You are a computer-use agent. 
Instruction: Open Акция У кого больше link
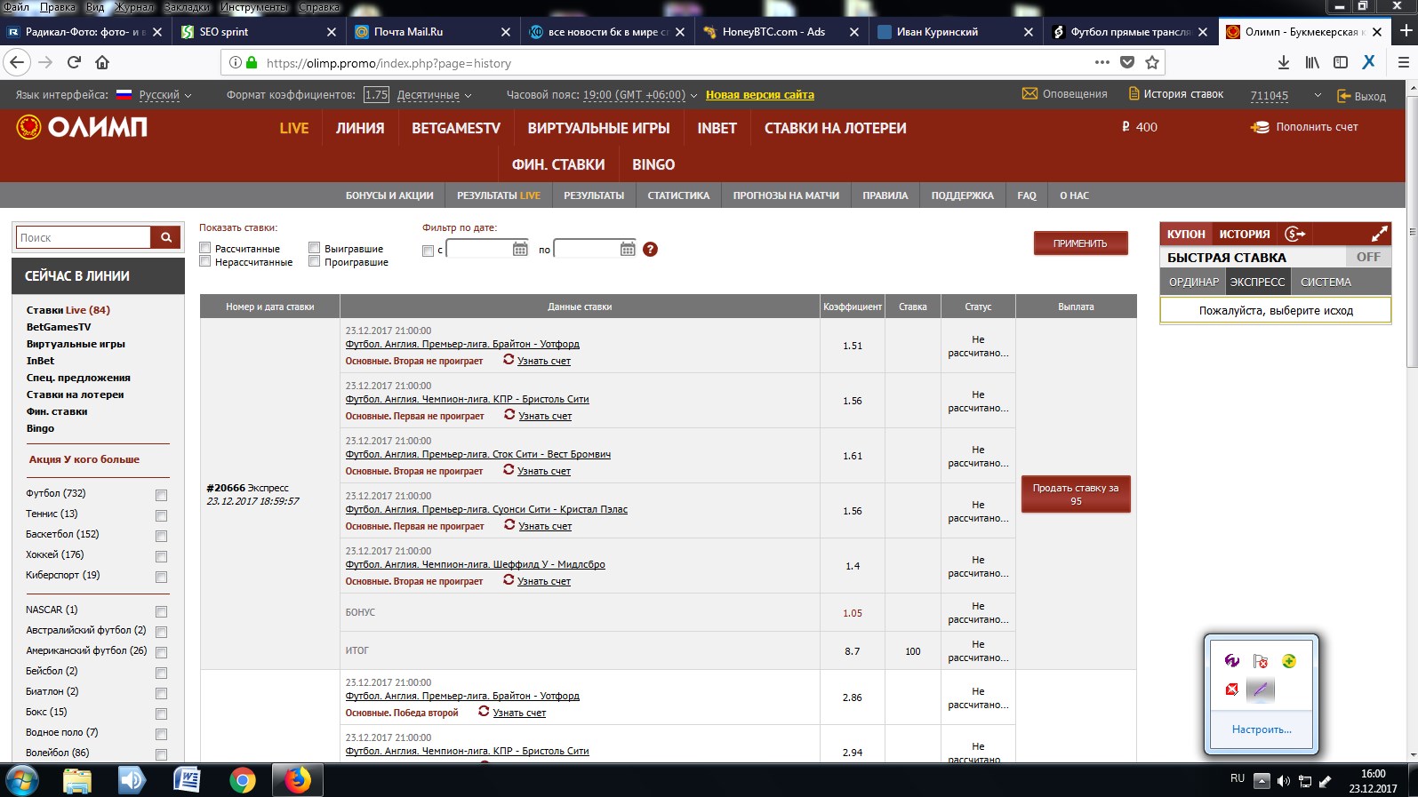(x=84, y=459)
